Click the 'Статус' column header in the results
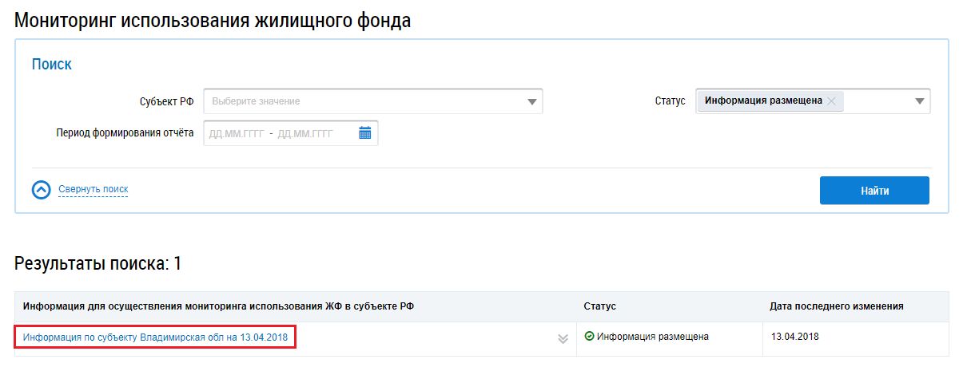The width and height of the screenshot is (971, 367). click(x=599, y=306)
